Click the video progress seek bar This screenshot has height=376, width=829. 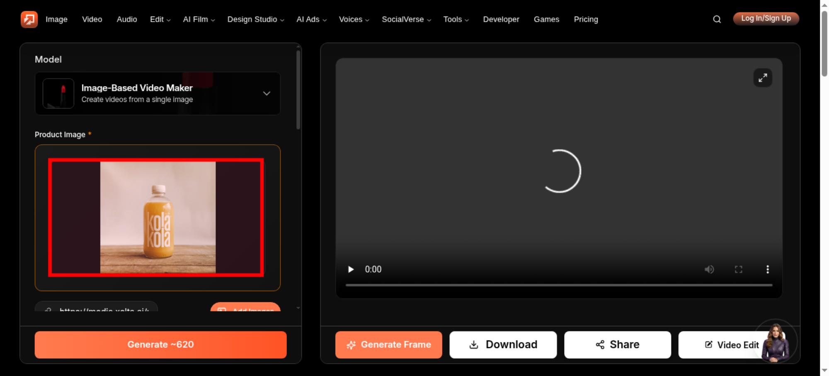tap(559, 285)
